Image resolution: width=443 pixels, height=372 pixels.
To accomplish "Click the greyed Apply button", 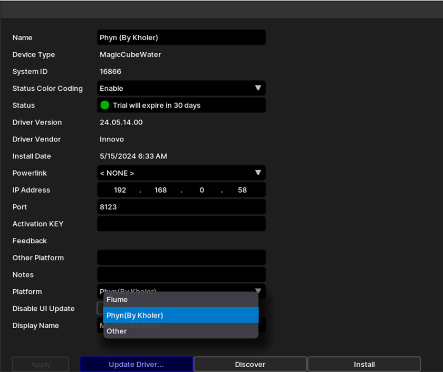I will [x=41, y=365].
